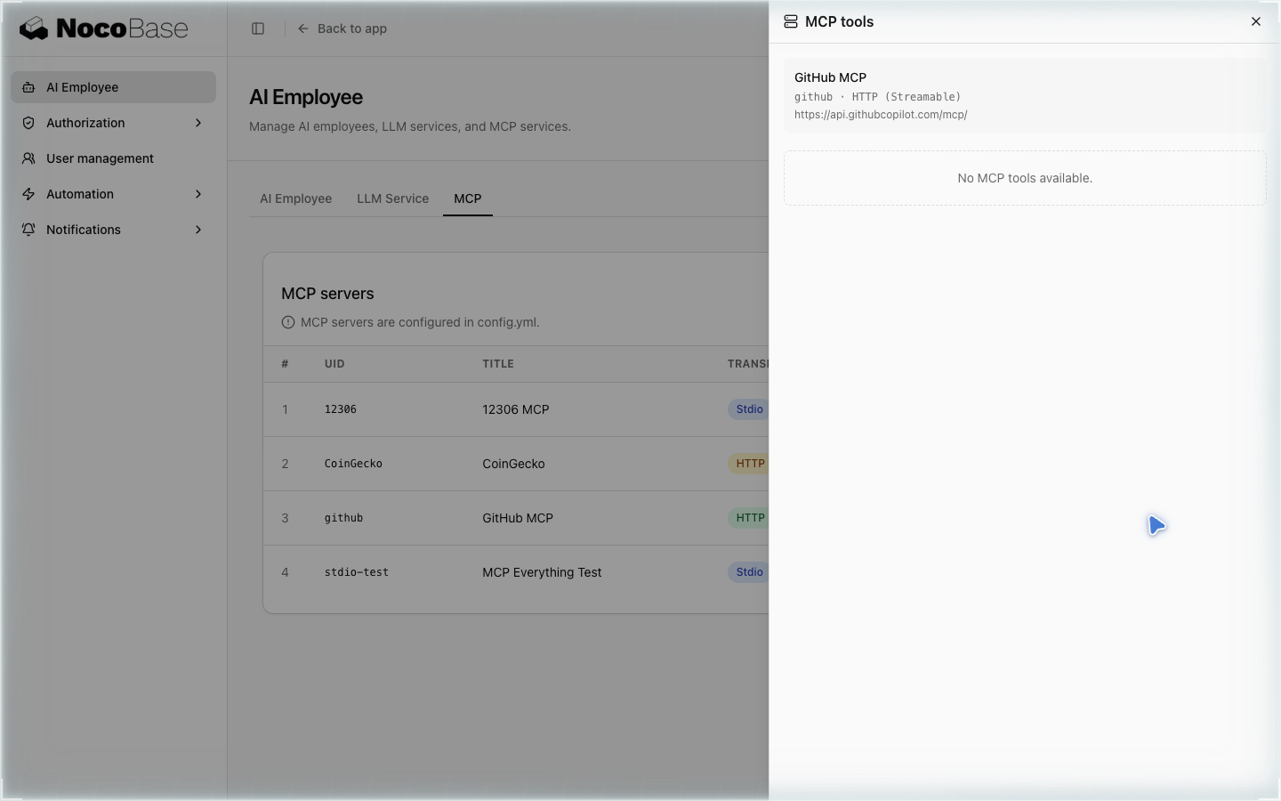Click the NocoBase logo
Image resolution: width=1281 pixels, height=801 pixels.
pos(104,28)
